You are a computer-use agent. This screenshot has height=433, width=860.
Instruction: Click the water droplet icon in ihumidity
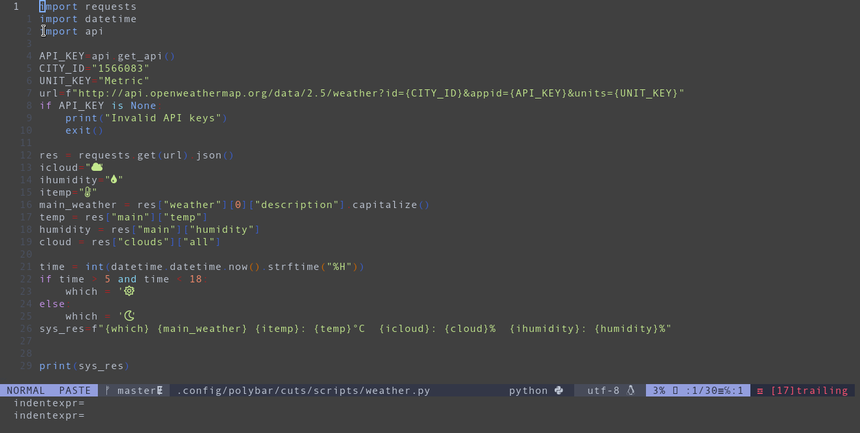tap(114, 179)
